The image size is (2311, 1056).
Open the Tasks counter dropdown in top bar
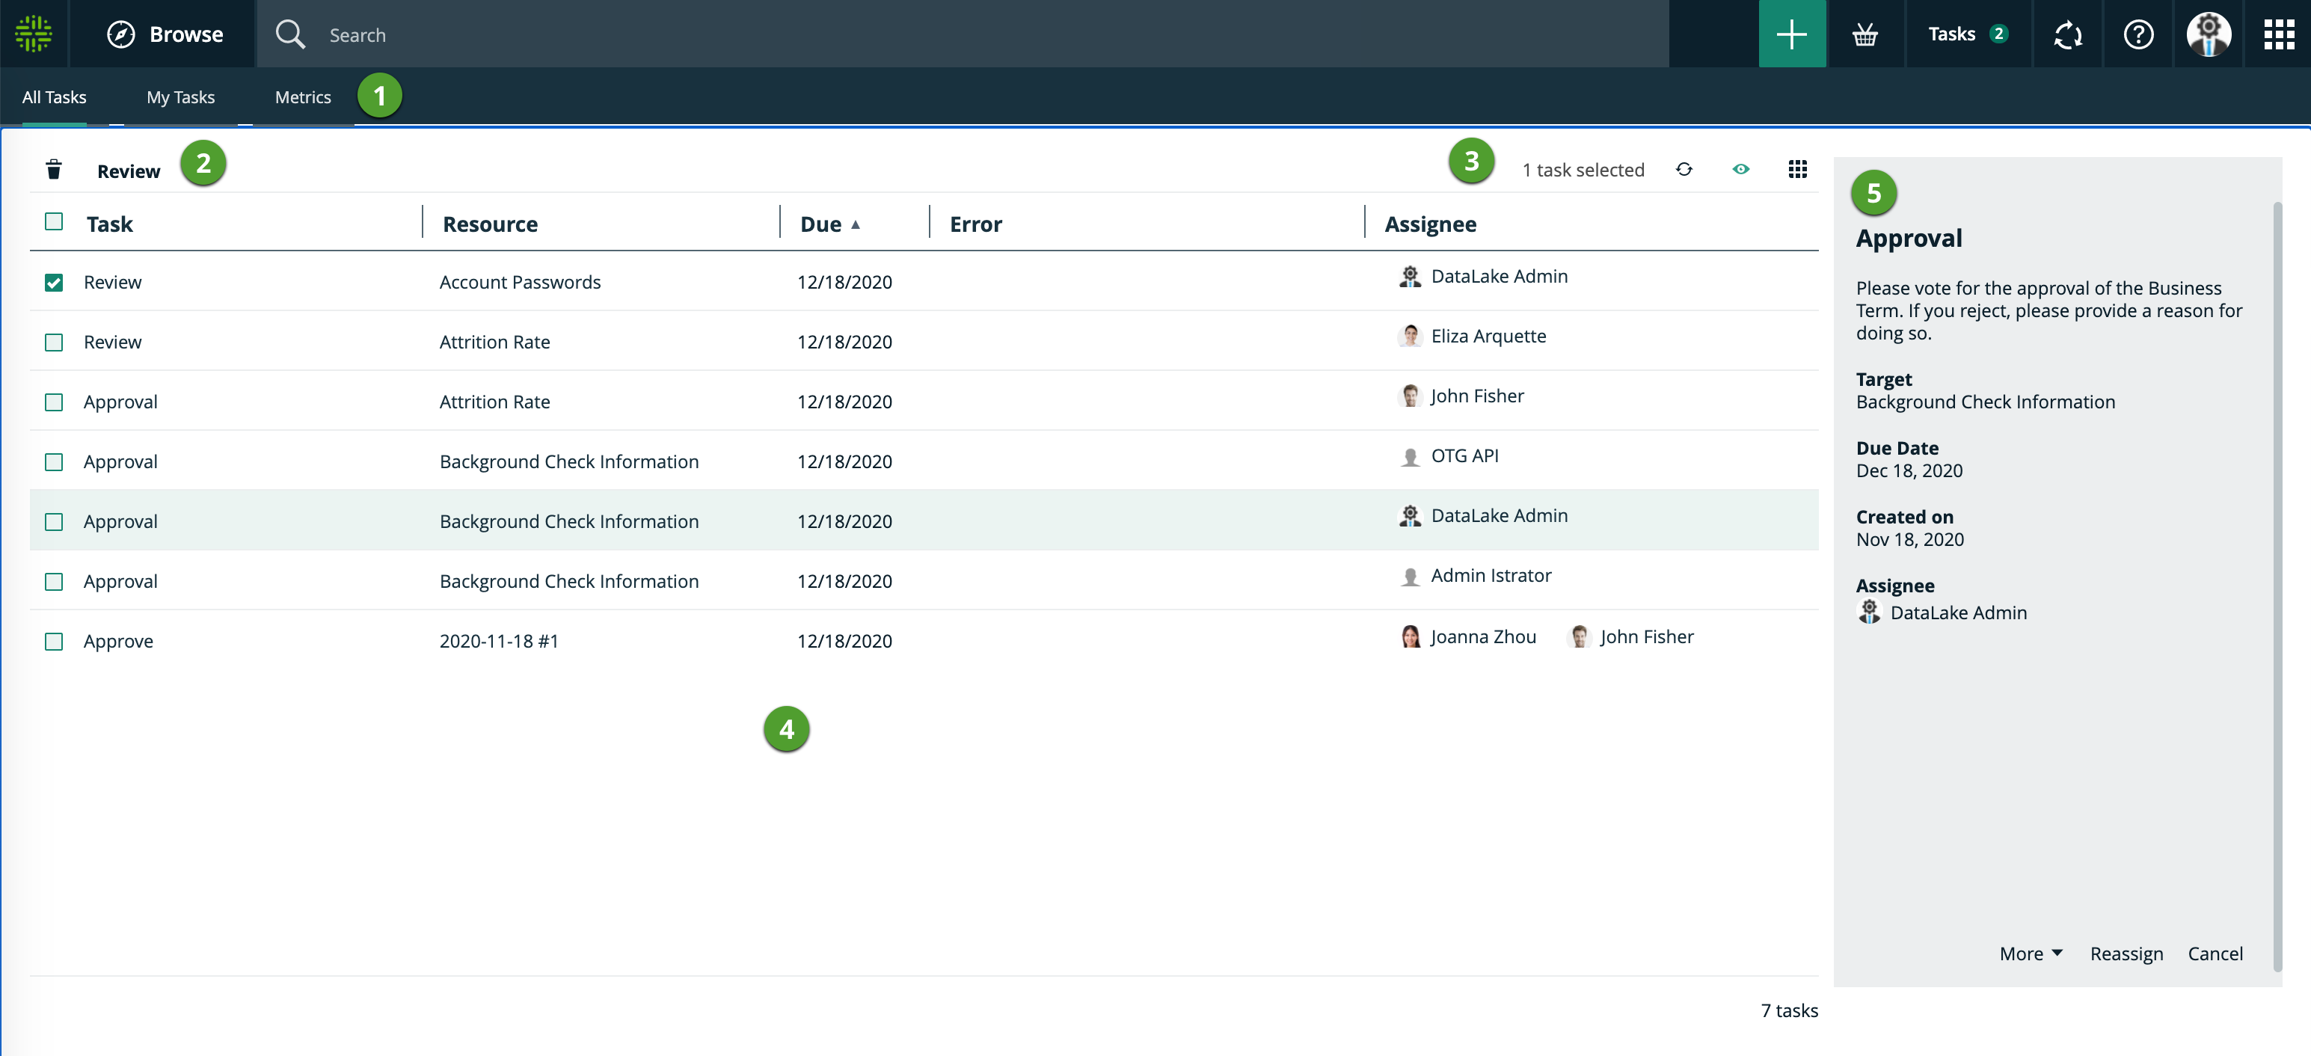pos(1969,32)
